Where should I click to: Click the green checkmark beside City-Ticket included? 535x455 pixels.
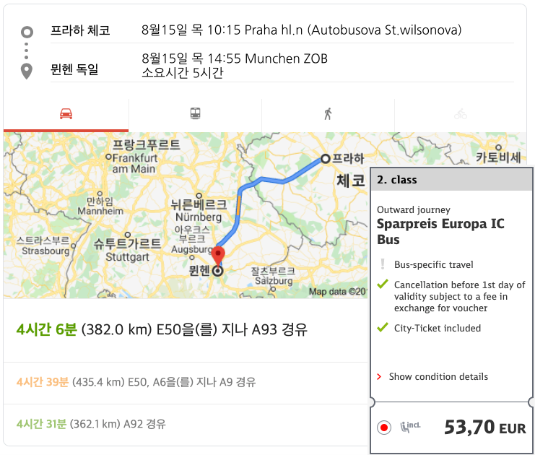pyautogui.click(x=383, y=328)
